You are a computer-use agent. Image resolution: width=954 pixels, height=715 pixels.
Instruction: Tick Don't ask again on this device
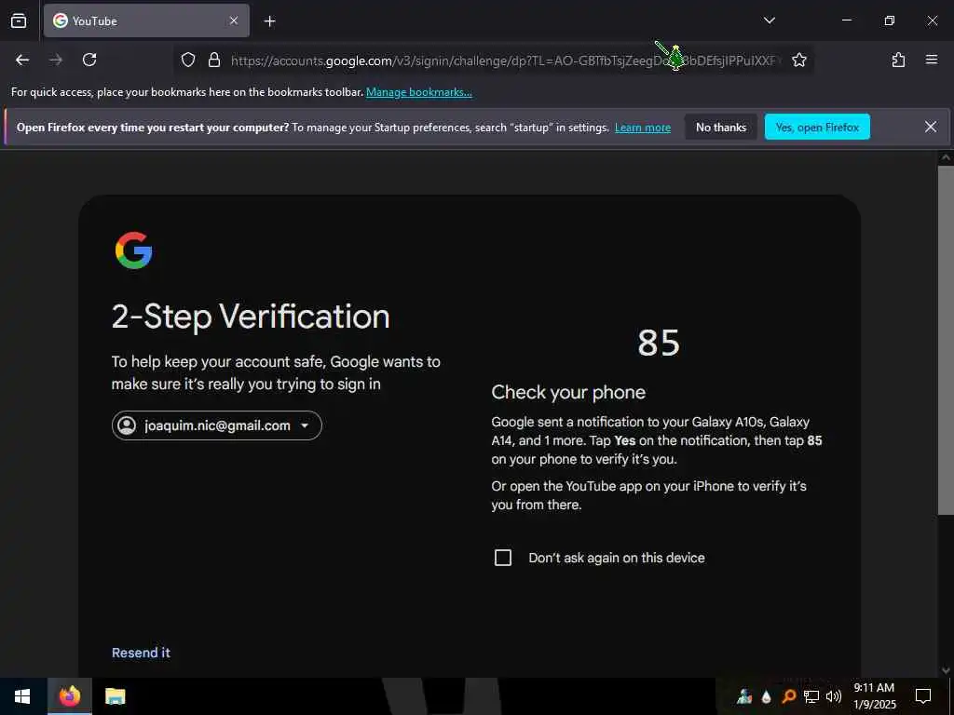503,558
